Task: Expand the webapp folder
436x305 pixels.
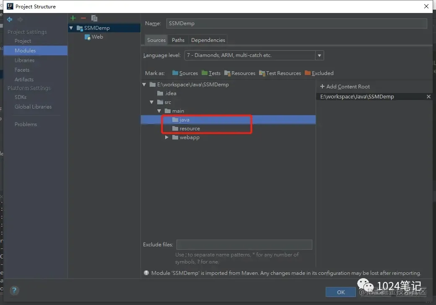Action: (166, 137)
